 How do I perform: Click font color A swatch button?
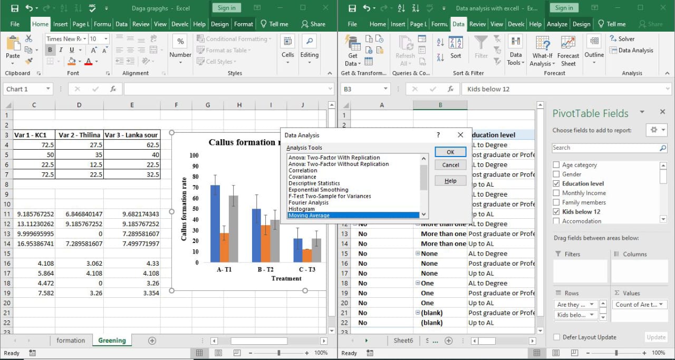(88, 62)
